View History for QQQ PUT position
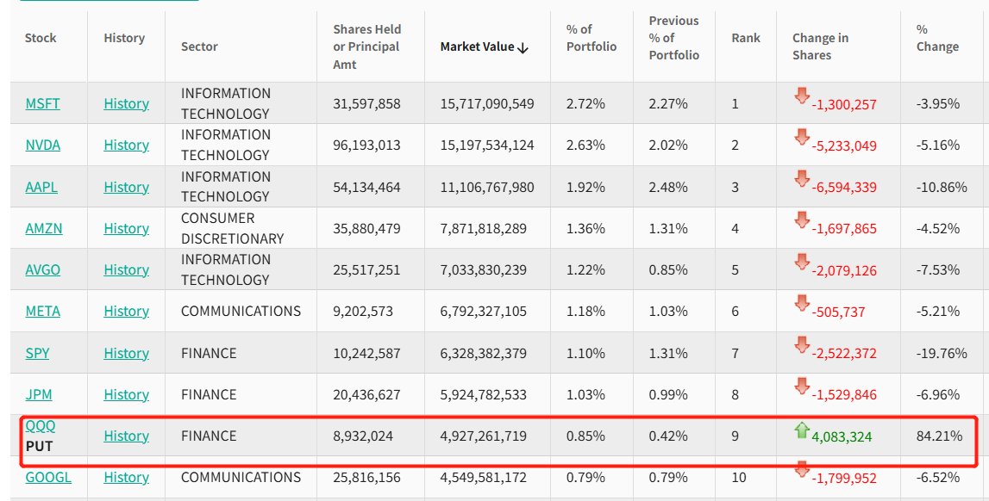Image resolution: width=989 pixels, height=501 pixels. click(126, 436)
